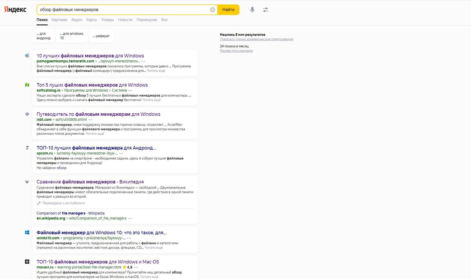
Task: Click the Яндекс logo
Action: pos(16,9)
